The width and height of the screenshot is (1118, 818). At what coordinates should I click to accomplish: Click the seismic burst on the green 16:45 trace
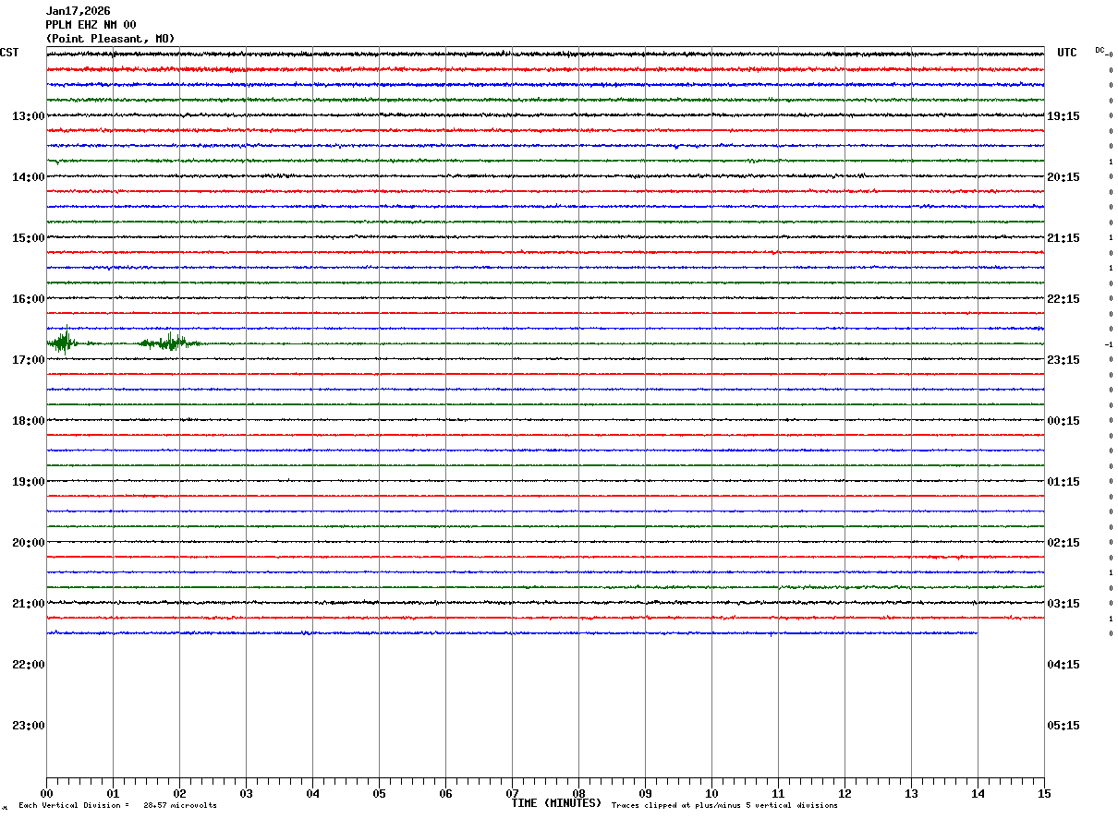point(62,341)
